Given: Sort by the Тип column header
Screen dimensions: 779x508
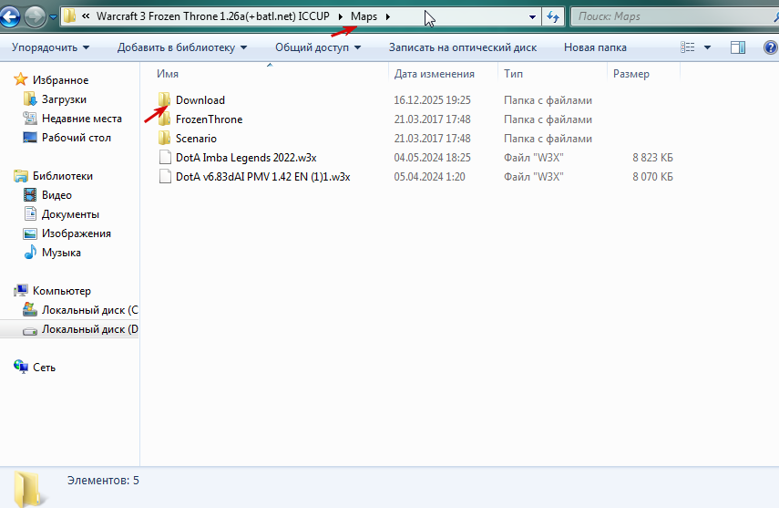Looking at the screenshot, I should click(x=513, y=74).
